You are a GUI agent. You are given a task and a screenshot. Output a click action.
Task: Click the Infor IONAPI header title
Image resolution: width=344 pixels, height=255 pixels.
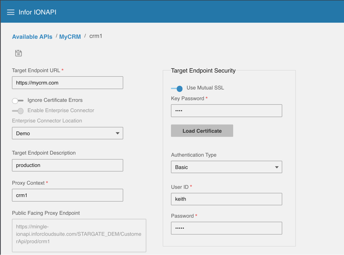click(x=37, y=12)
